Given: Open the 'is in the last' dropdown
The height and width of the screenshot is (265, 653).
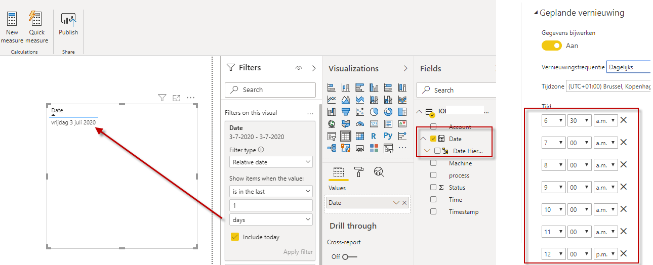Looking at the screenshot, I should (271, 191).
